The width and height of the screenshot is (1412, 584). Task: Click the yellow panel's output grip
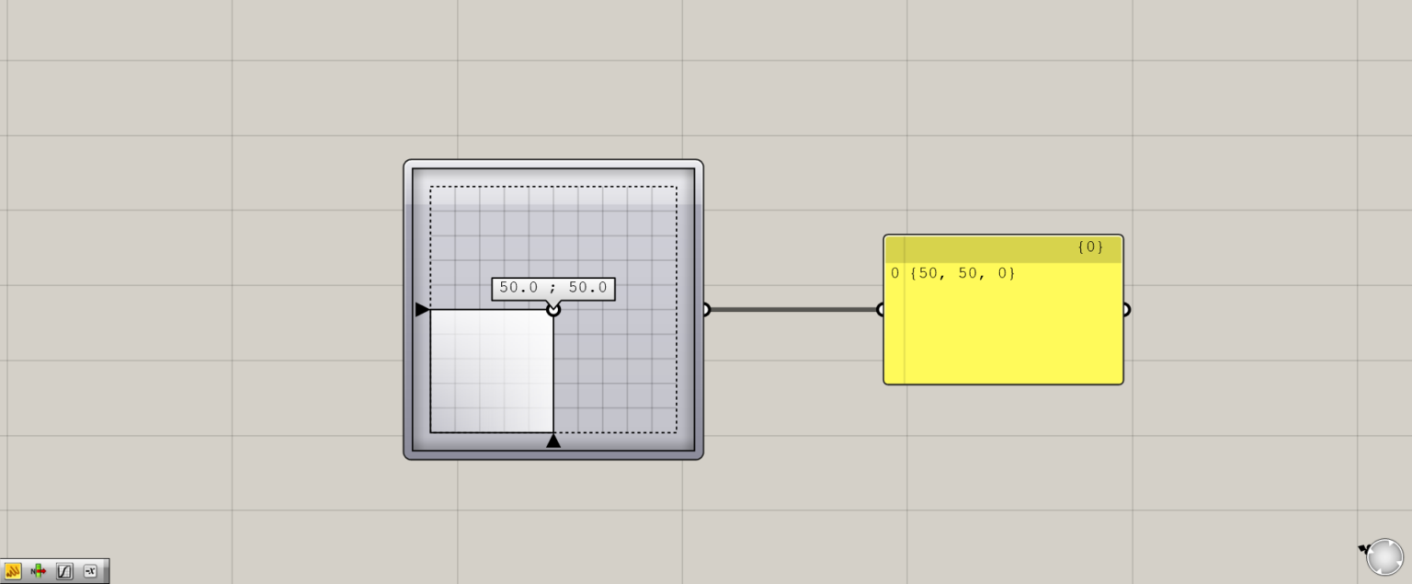pos(1125,310)
